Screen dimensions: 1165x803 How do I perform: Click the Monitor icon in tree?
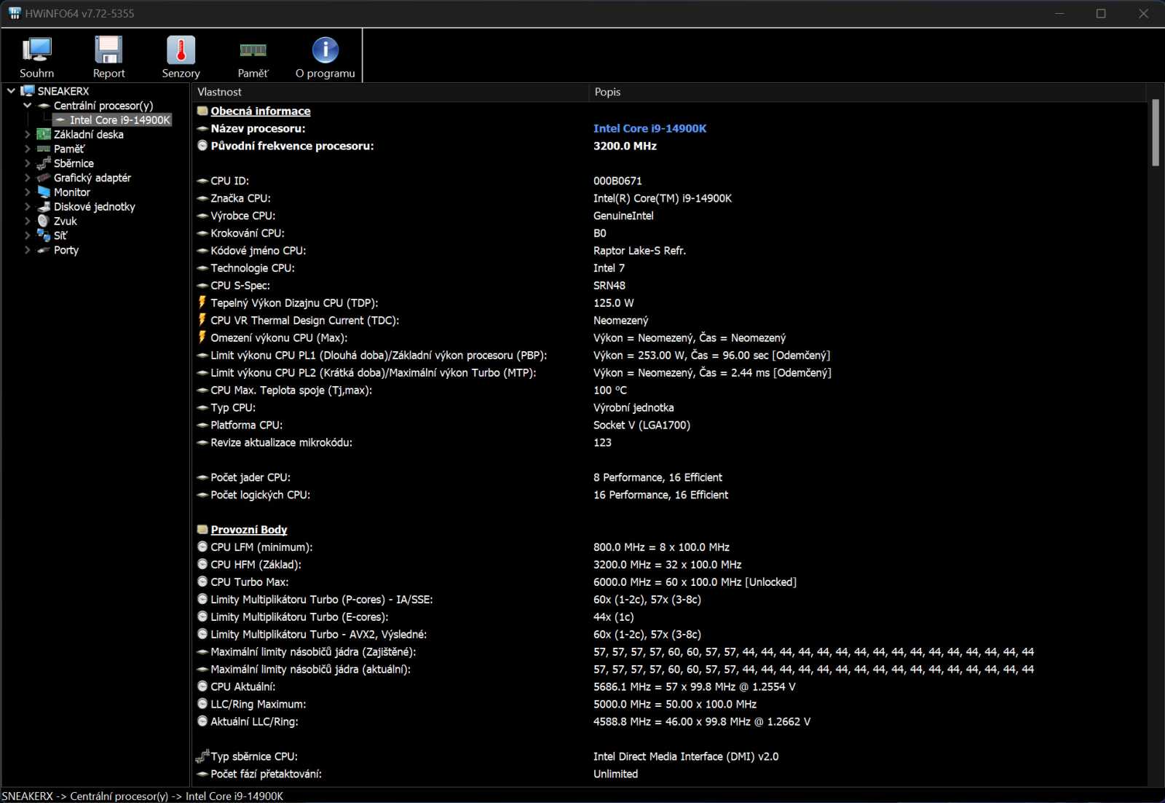pyautogui.click(x=44, y=192)
